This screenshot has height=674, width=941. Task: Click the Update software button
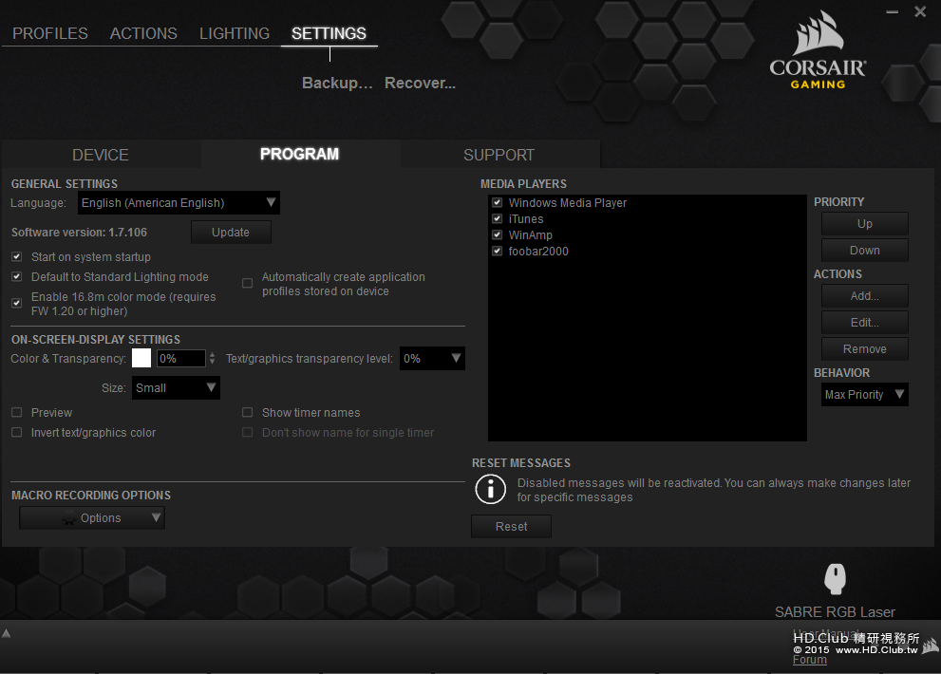[231, 233]
